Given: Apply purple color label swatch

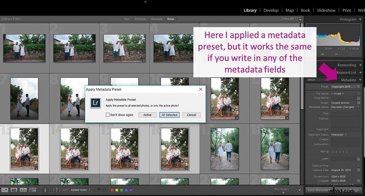Looking at the screenshot, I should click(131, 190).
